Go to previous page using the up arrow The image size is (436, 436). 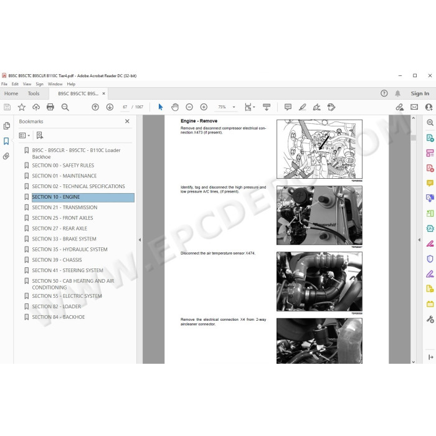tap(95, 107)
